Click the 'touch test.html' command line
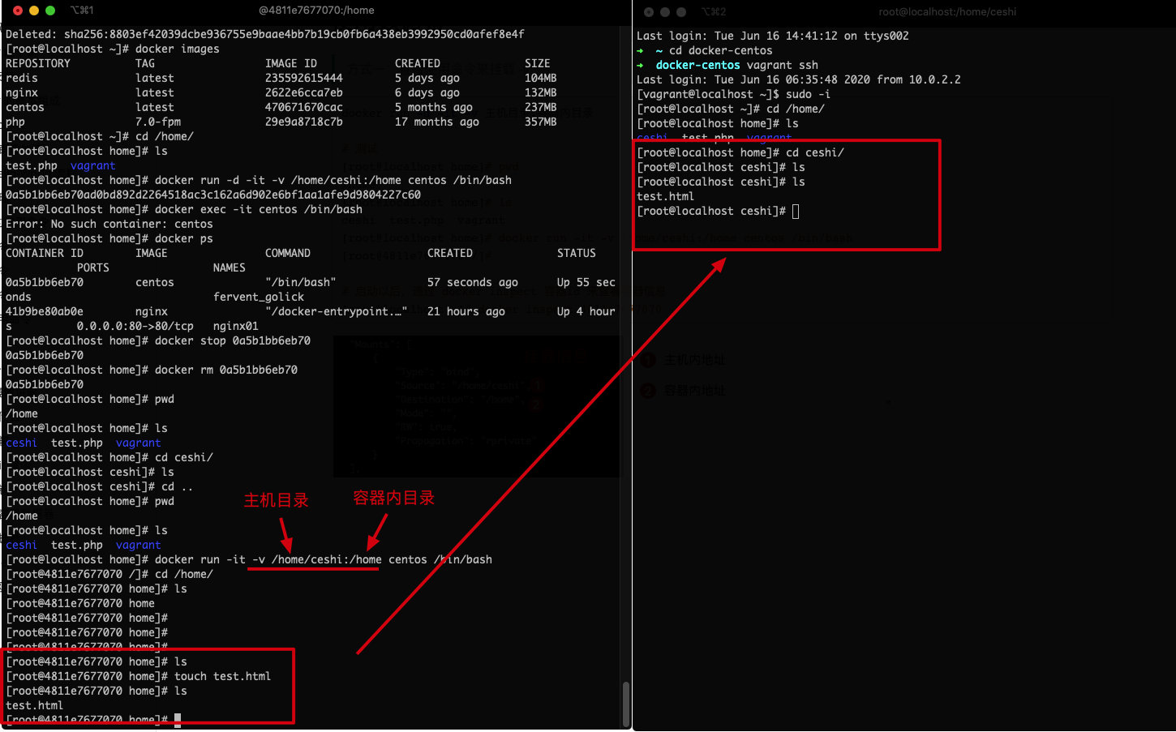The height and width of the screenshot is (732, 1176). [x=223, y=676]
